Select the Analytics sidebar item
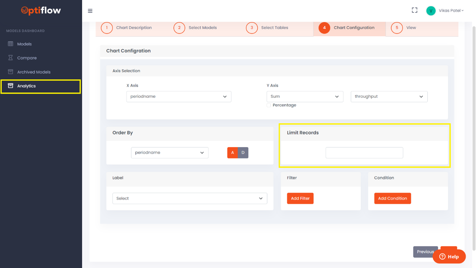Viewport: 476px width, 268px height. [x=27, y=86]
